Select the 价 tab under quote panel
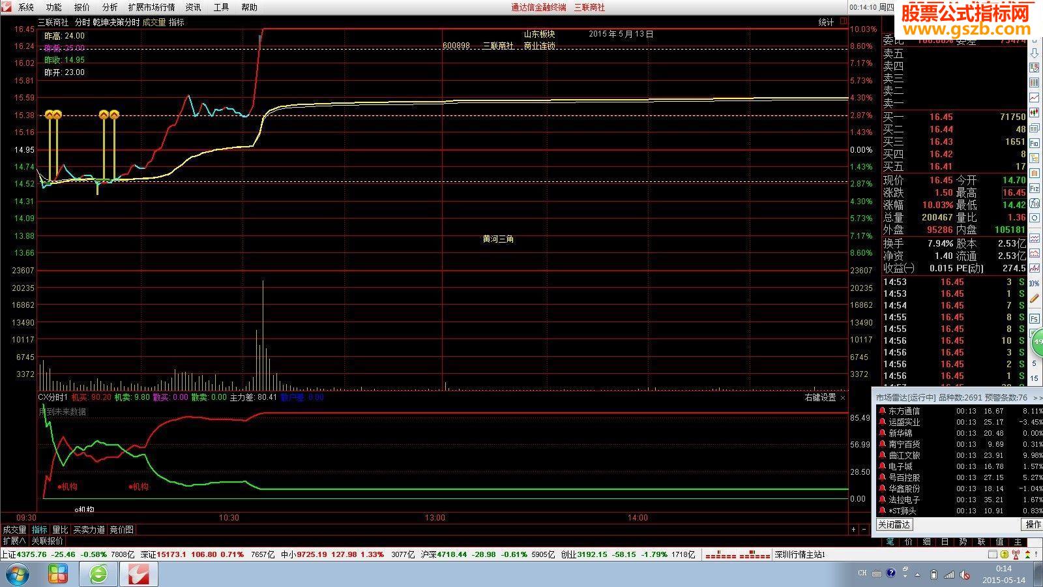Screen dimensions: 1043x587 (x=908, y=542)
